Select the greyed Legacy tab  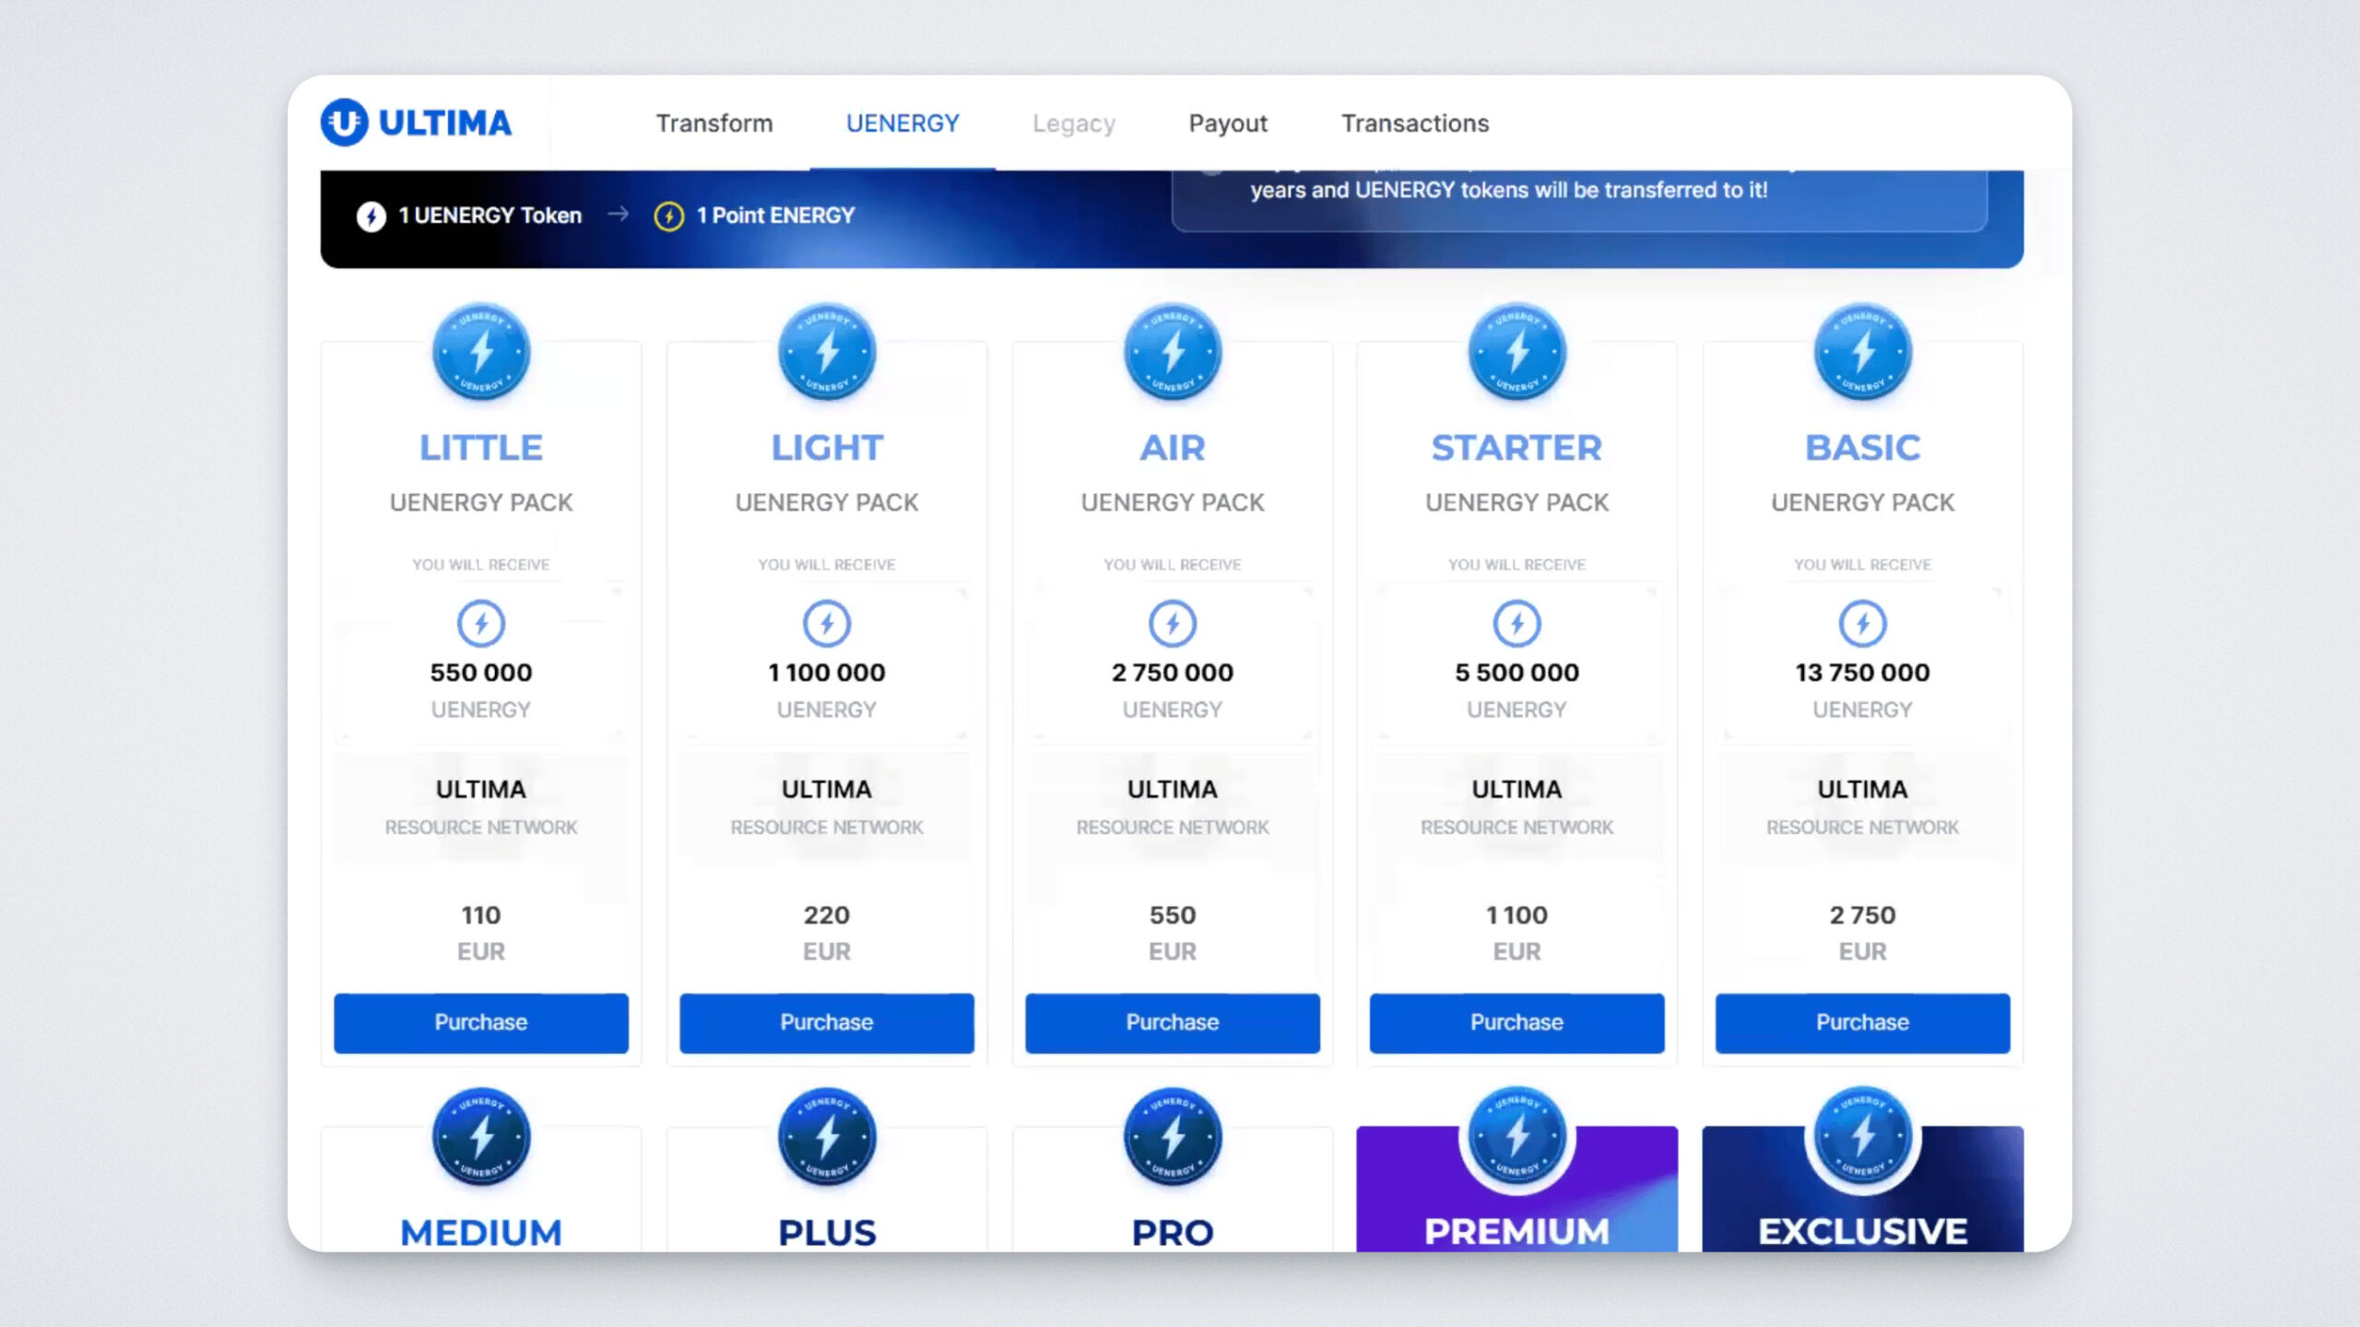pos(1073,123)
